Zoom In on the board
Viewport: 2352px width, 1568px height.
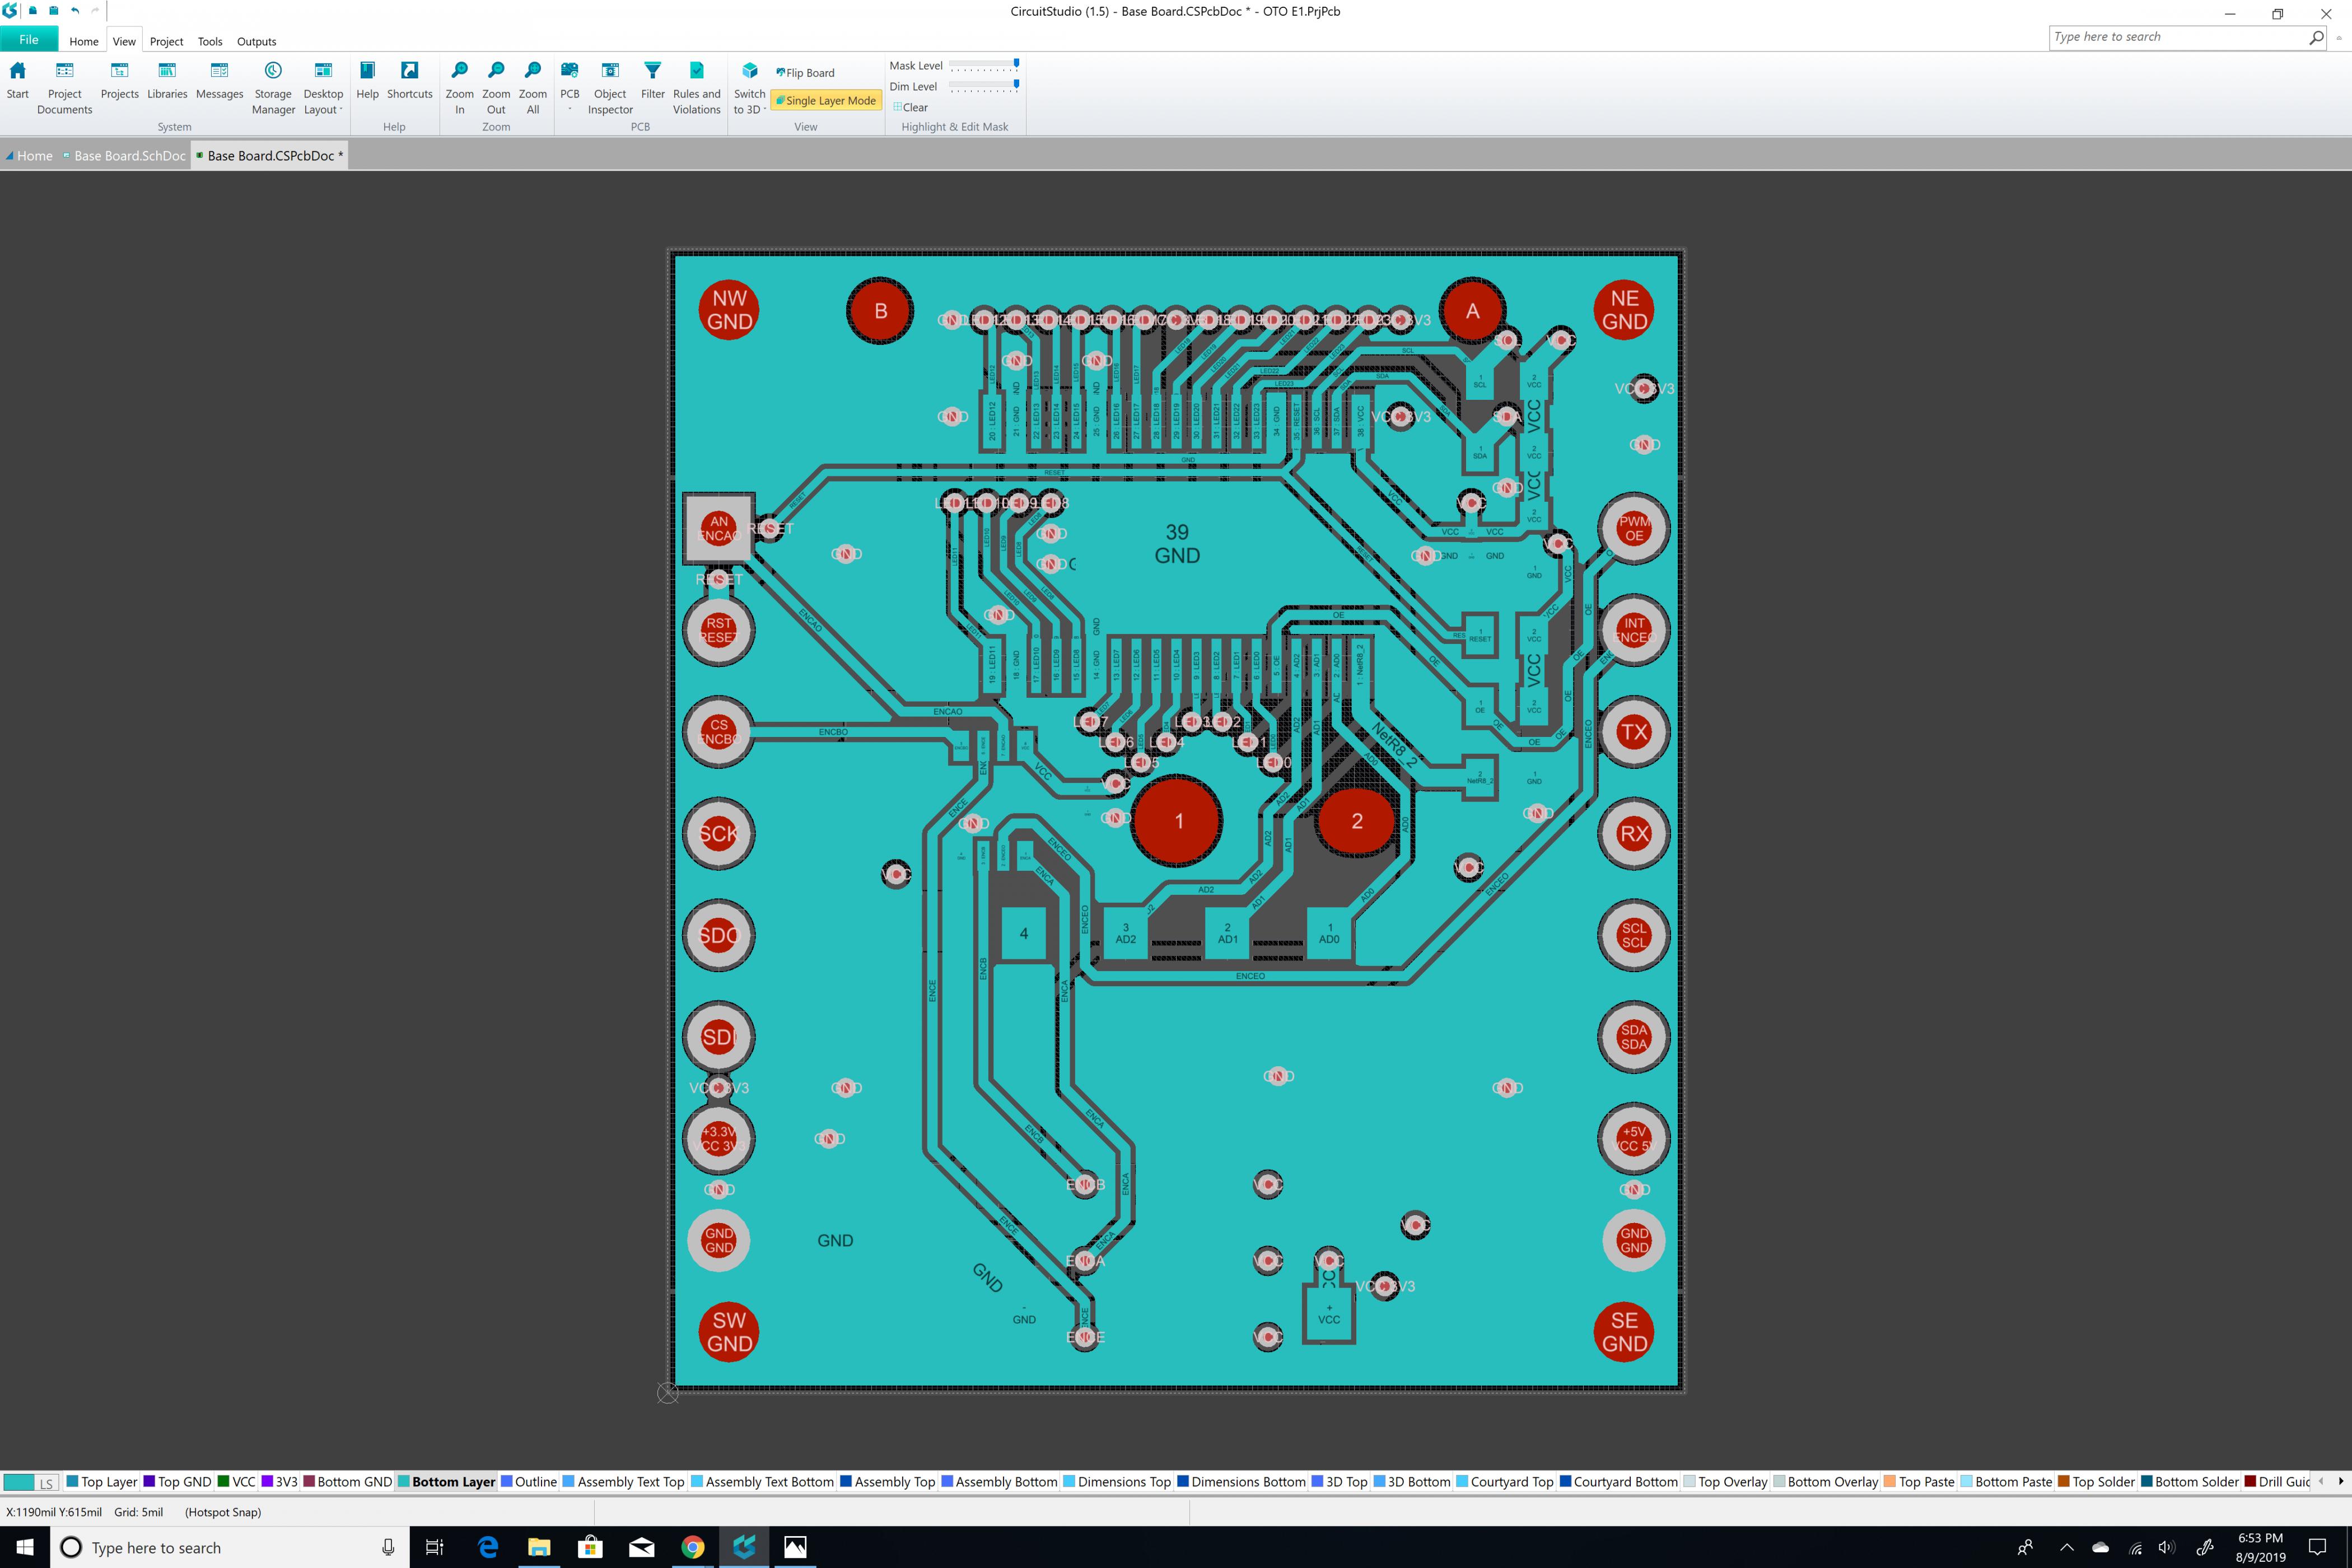(459, 88)
